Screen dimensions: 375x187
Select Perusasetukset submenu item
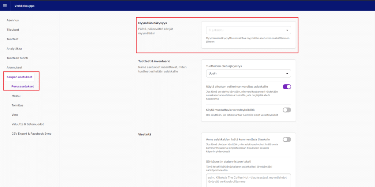point(23,86)
